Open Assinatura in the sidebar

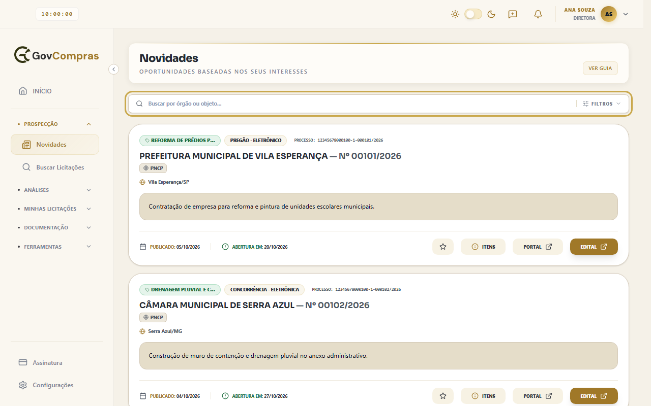coord(55,363)
